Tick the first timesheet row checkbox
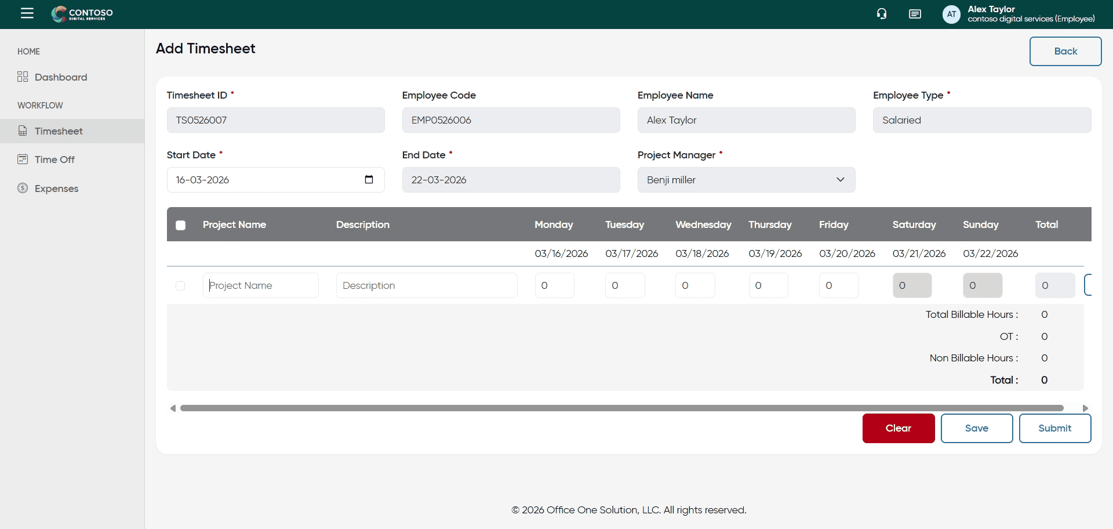The image size is (1113, 529). point(180,286)
